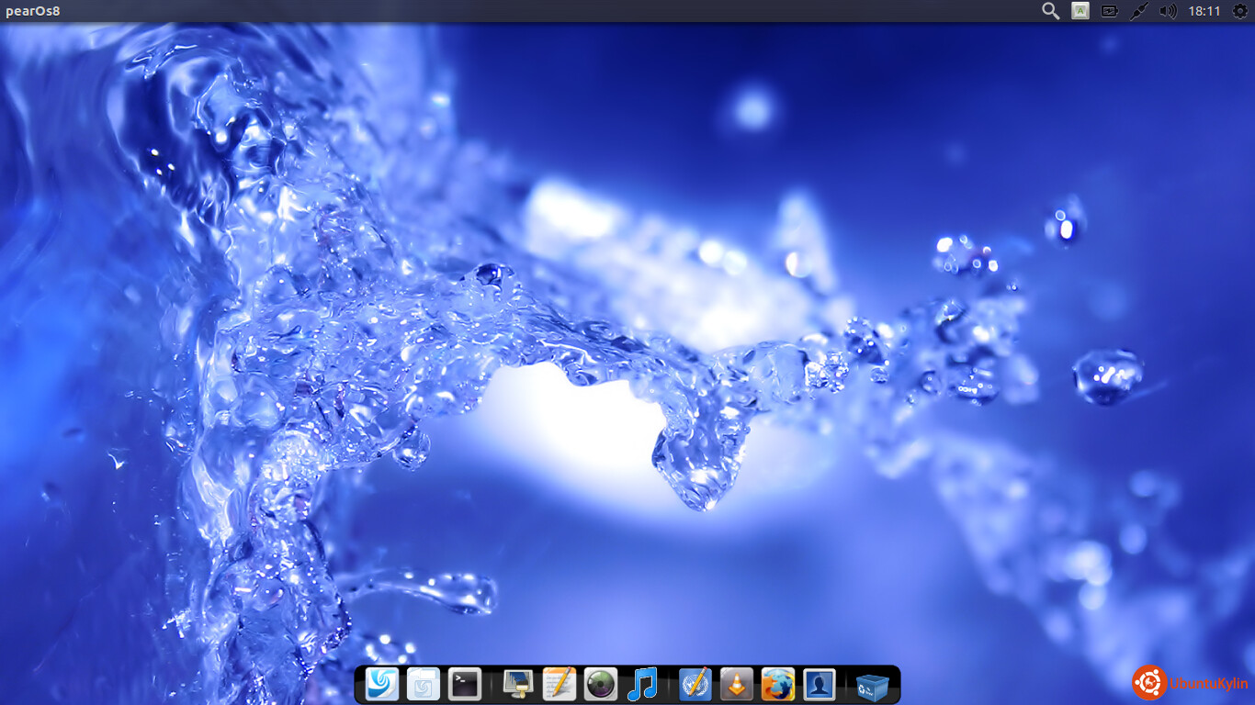The width and height of the screenshot is (1255, 705).
Task: Launch the blue music note player
Action: (x=642, y=685)
